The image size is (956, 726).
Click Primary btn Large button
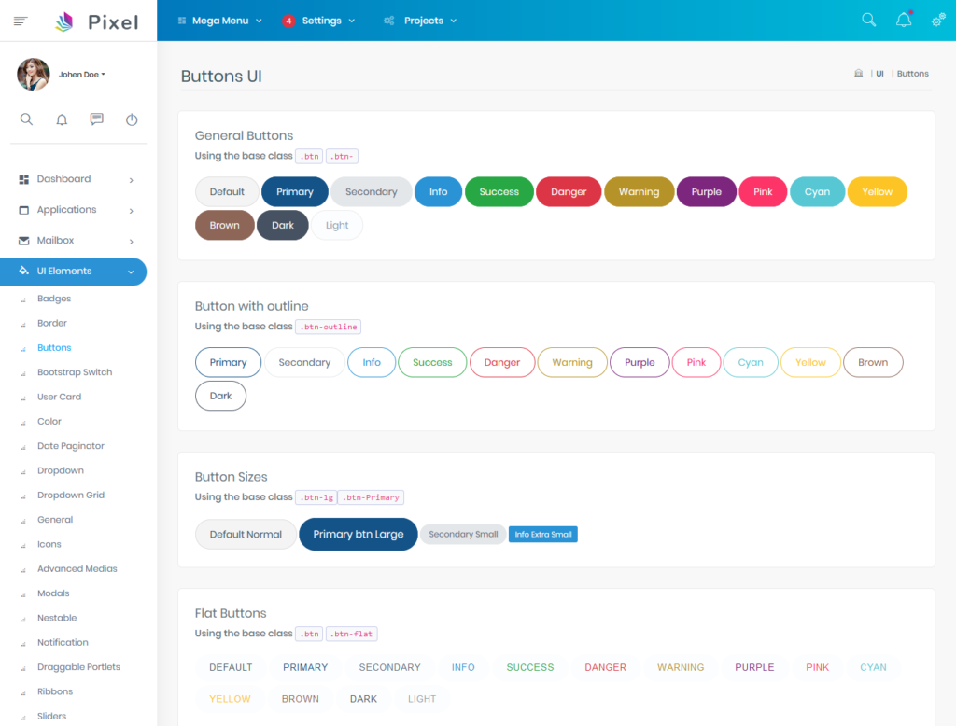[x=358, y=535]
